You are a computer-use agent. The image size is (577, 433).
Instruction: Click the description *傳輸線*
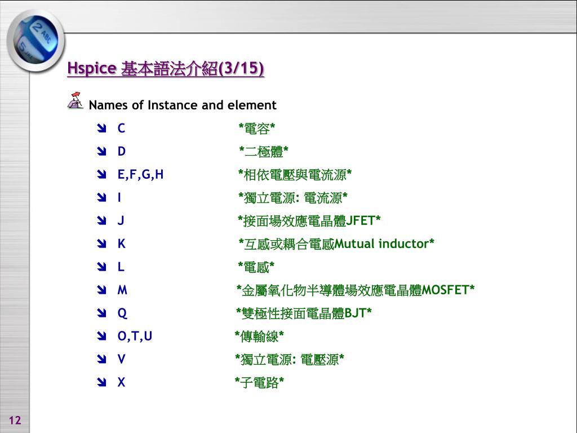(x=259, y=337)
